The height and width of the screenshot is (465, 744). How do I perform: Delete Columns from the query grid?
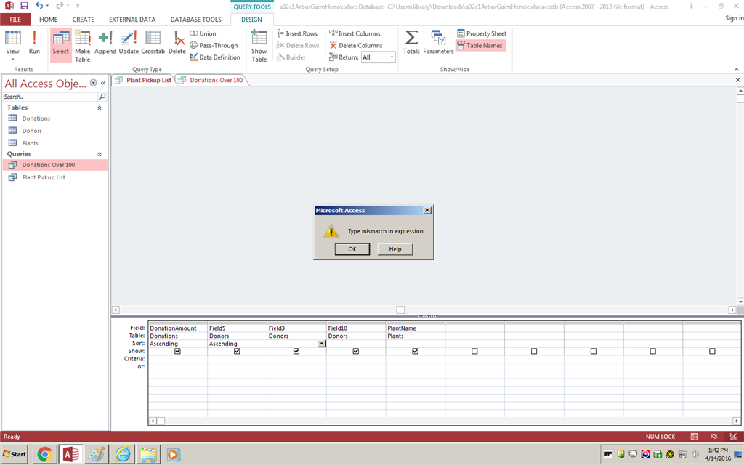(x=356, y=46)
